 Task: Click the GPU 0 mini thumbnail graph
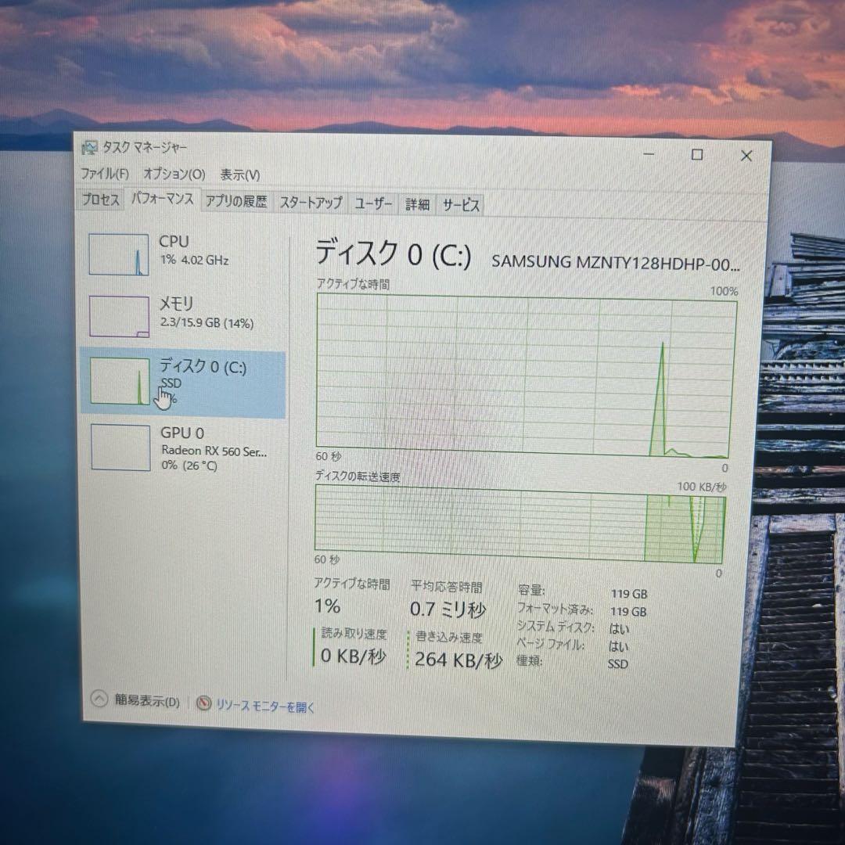[119, 446]
